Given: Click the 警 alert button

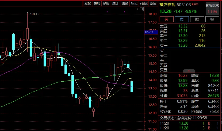Looking at the screenshot, I should [212, 19].
